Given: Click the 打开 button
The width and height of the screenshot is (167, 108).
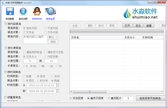Looking at the screenshot, I should [127, 26].
